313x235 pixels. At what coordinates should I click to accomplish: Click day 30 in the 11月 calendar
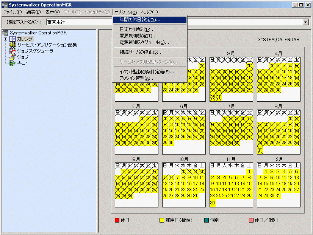pos(212,203)
